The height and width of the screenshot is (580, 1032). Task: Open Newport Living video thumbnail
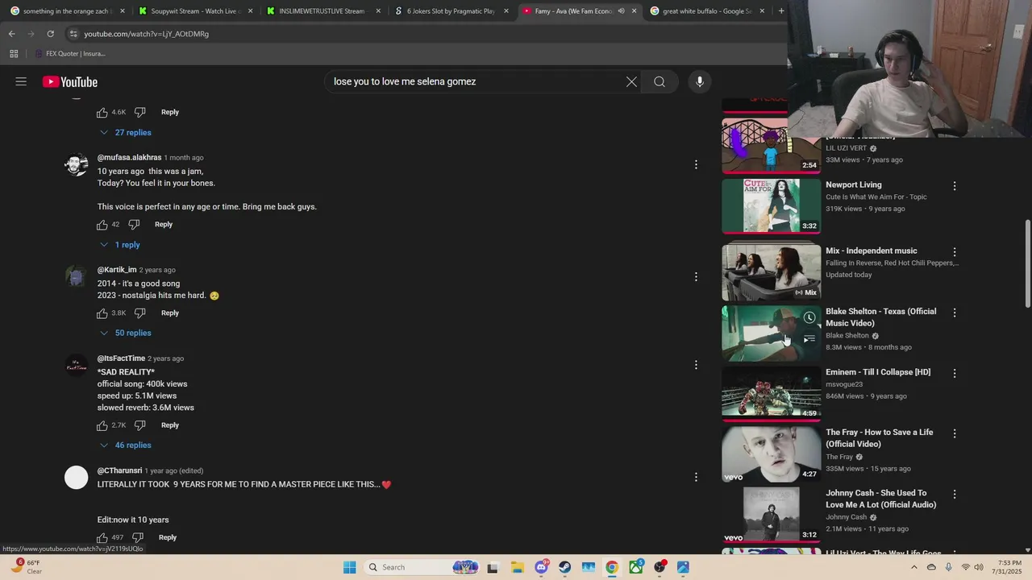coord(771,205)
